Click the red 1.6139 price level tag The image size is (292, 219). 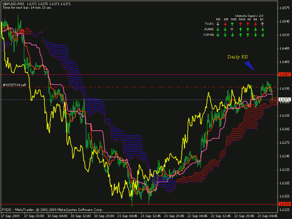(x=285, y=204)
